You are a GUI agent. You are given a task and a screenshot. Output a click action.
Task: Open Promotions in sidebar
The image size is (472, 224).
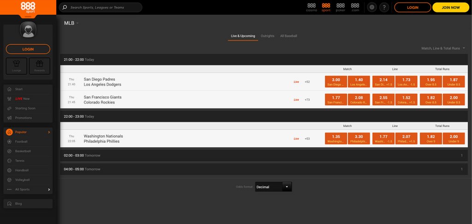[28, 118]
